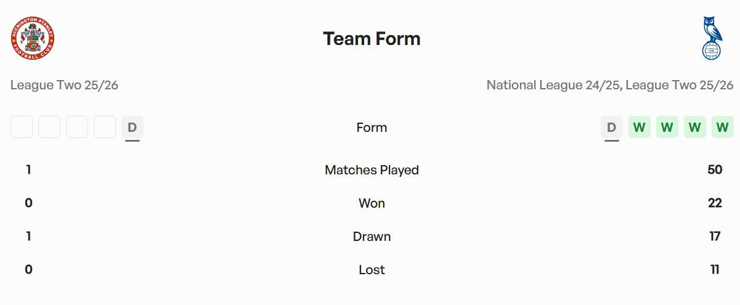The width and height of the screenshot is (740, 305).
Task: Click the third W badge from left
Action: (694, 128)
